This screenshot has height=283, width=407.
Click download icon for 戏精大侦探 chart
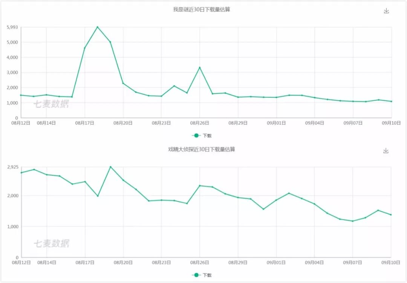[x=386, y=151]
